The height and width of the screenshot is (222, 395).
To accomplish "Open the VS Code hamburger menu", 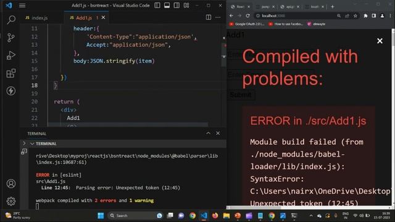I will (22, 6).
